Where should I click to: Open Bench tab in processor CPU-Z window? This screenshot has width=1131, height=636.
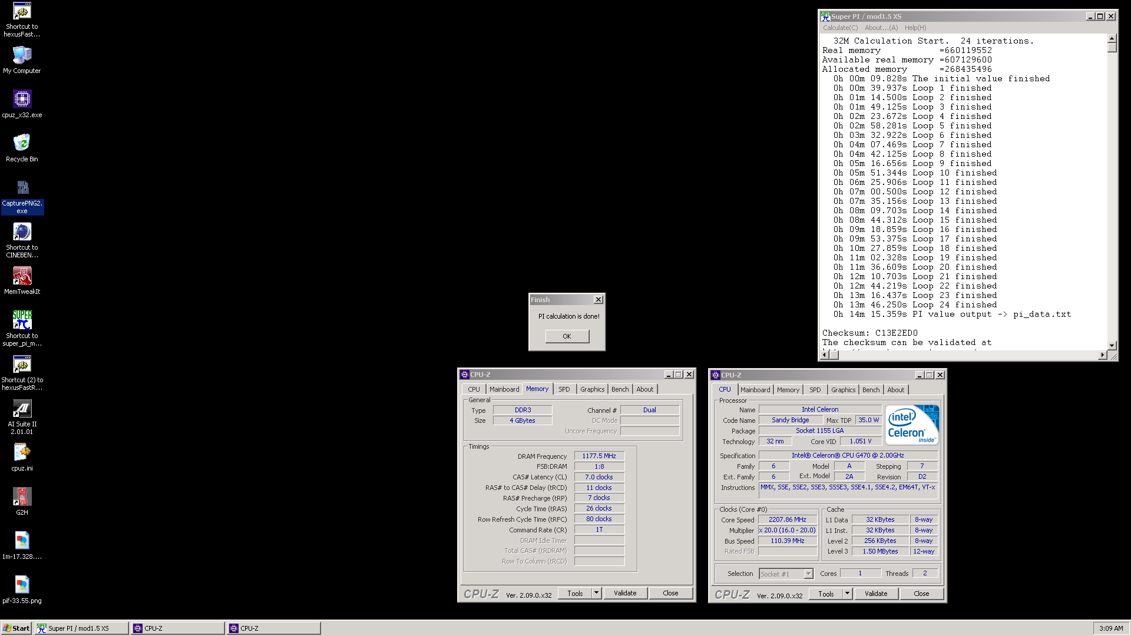[x=871, y=390]
